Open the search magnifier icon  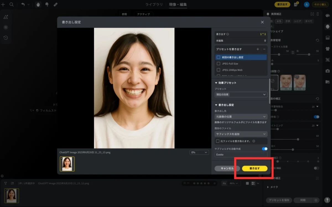point(12,4)
